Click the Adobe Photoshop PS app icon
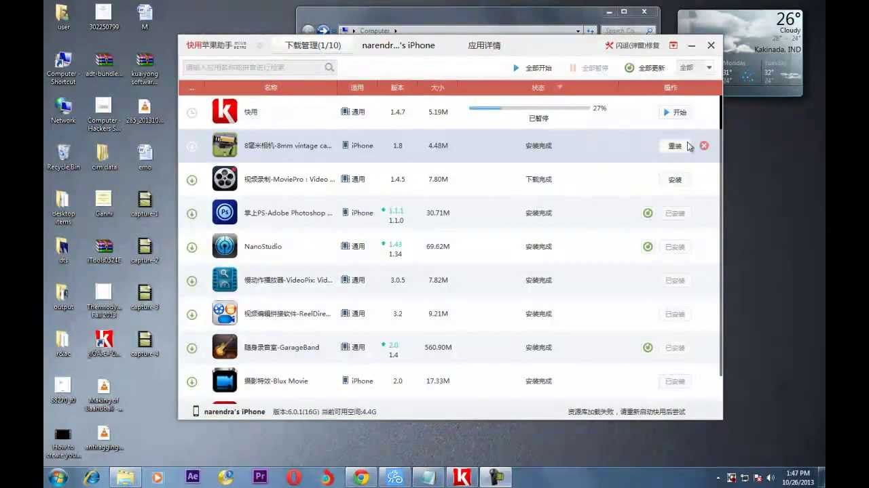869x488 pixels. click(x=225, y=212)
